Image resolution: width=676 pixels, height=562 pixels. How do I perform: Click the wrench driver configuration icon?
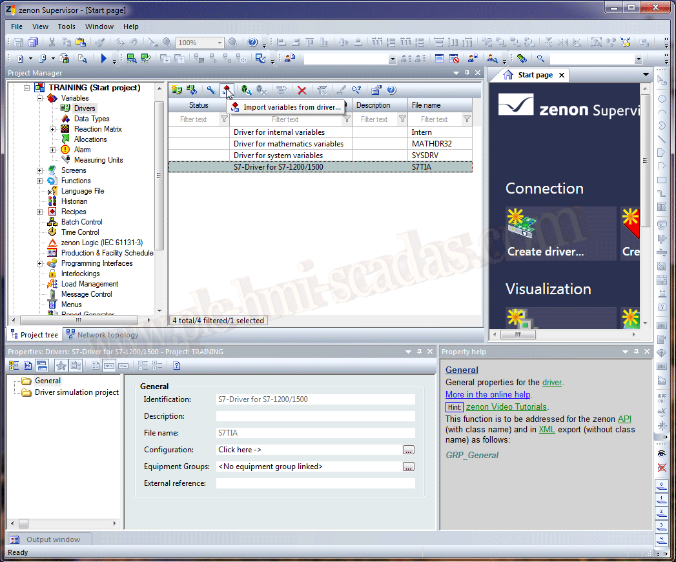tap(210, 90)
